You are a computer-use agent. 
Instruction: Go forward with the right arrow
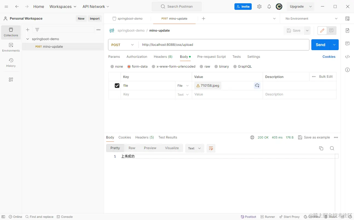pos(27,7)
